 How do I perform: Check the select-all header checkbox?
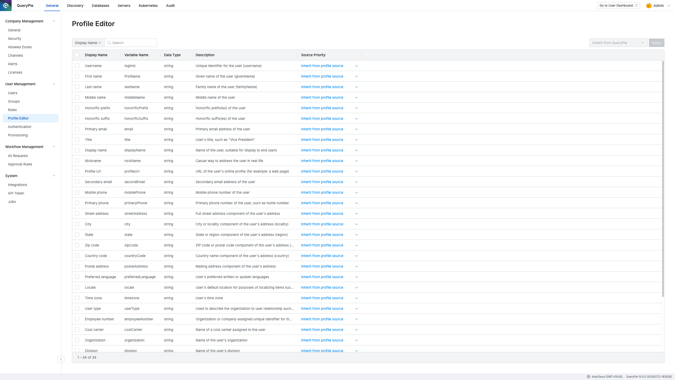pyautogui.click(x=77, y=55)
